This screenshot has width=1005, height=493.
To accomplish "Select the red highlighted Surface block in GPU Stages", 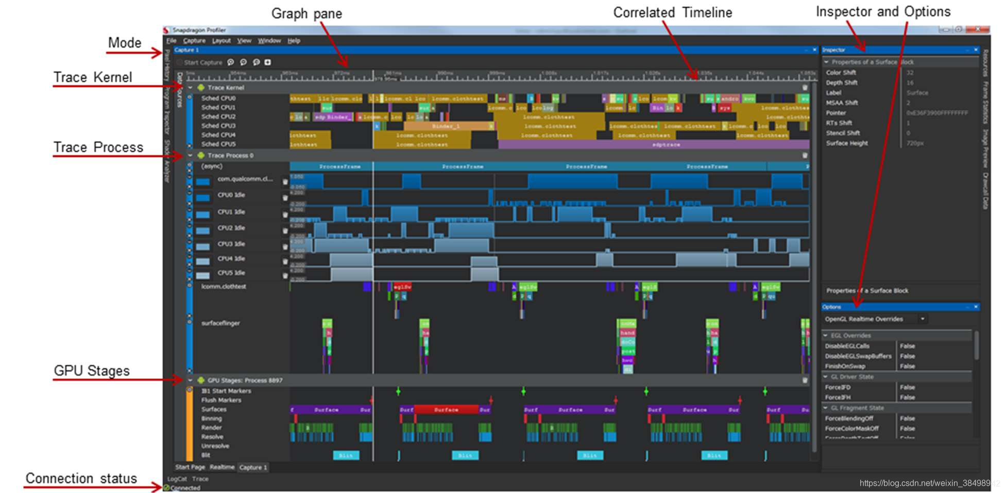I will tap(447, 410).
